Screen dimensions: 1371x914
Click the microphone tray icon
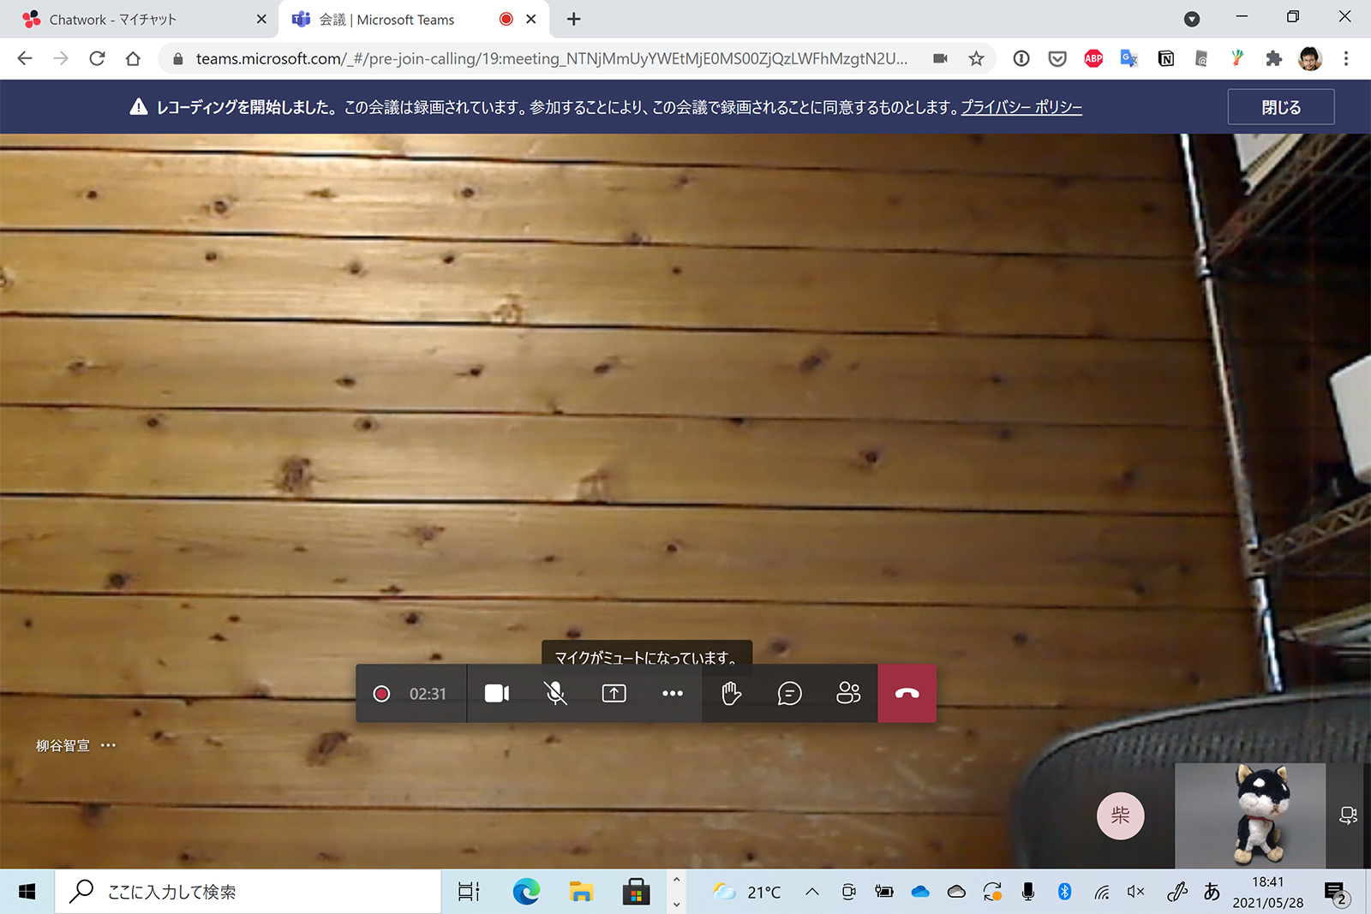pos(1028,892)
